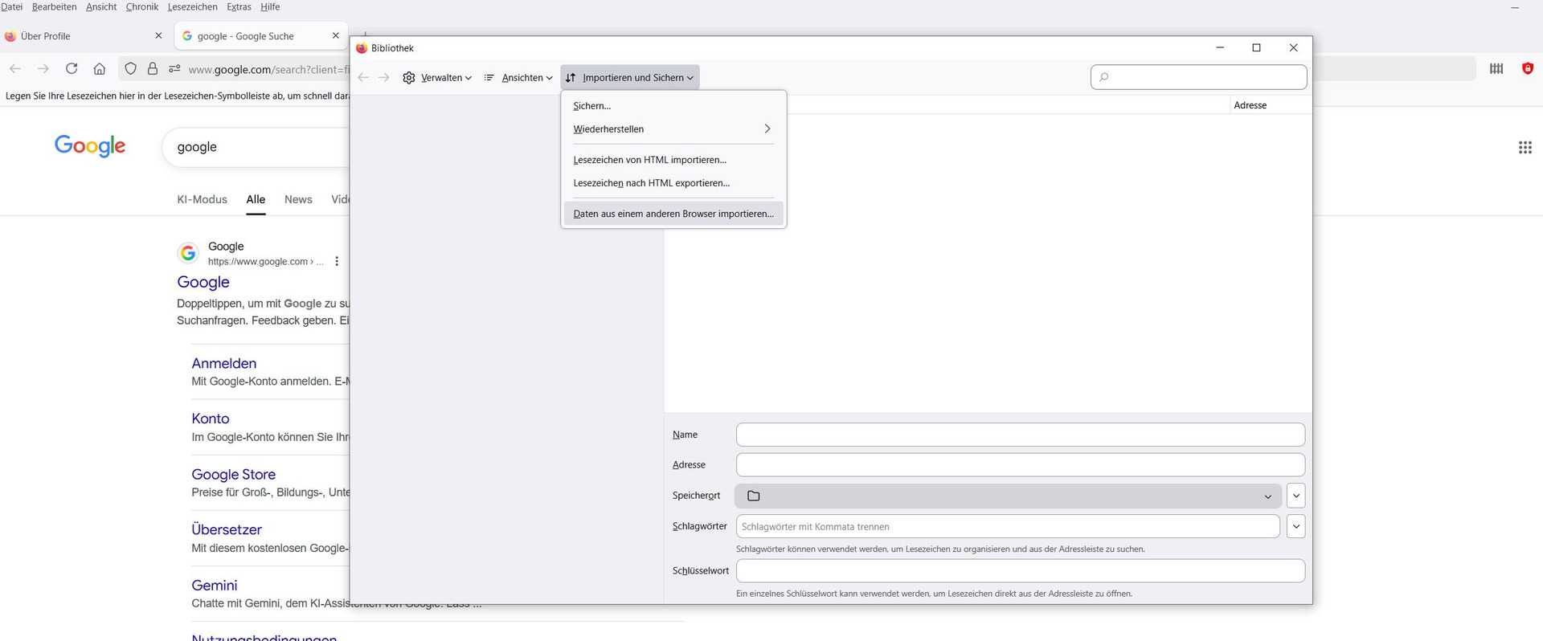Click the tracking protection shield icon
Viewport: 1543px width, 641px height.
[130, 69]
